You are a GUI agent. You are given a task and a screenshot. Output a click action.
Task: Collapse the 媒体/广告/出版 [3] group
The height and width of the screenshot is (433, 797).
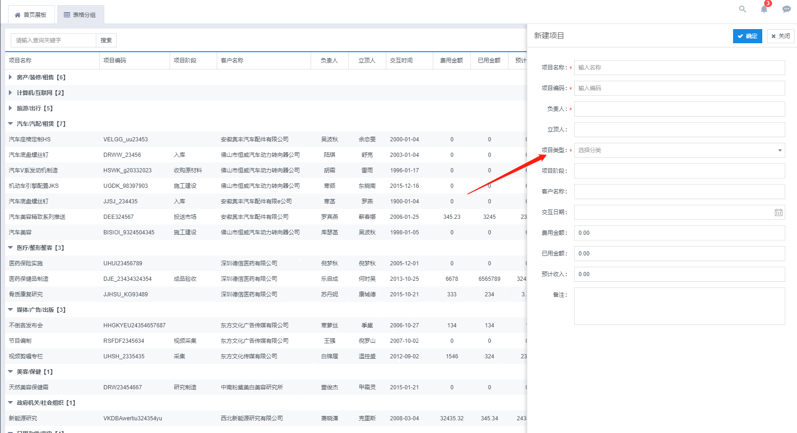click(x=10, y=309)
